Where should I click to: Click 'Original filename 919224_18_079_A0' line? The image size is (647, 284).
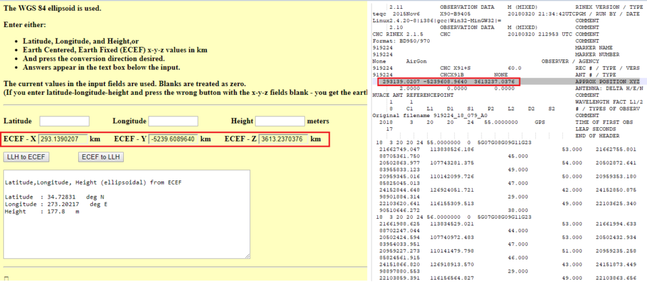pos(430,115)
